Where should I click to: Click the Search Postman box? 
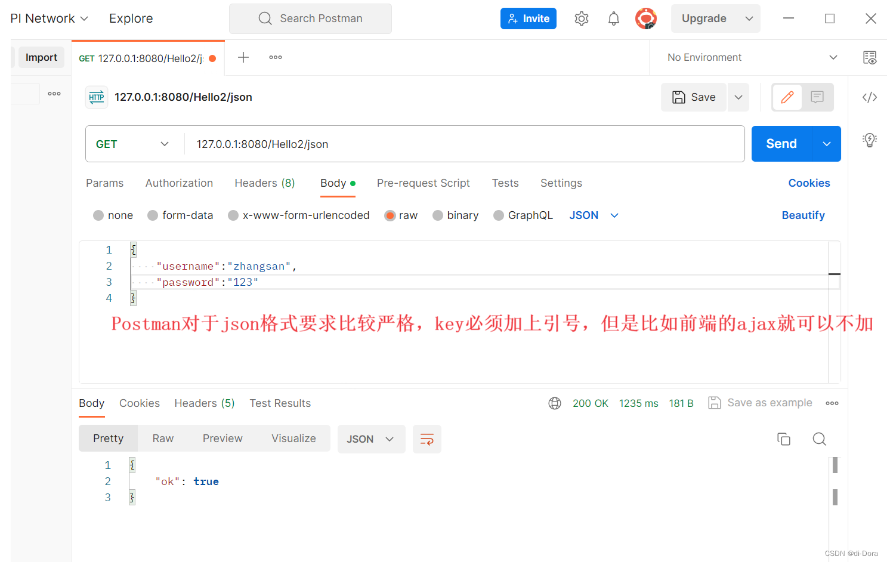point(310,18)
